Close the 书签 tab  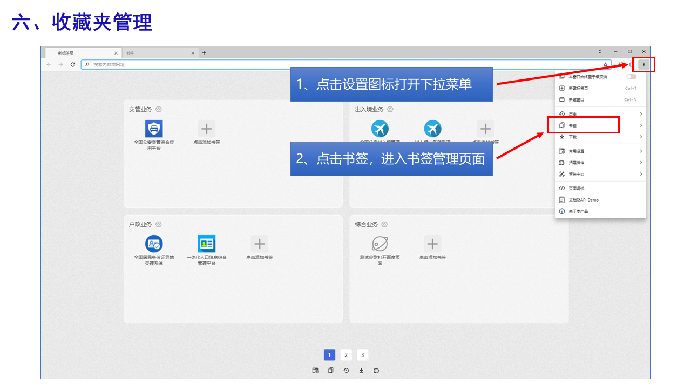193,53
